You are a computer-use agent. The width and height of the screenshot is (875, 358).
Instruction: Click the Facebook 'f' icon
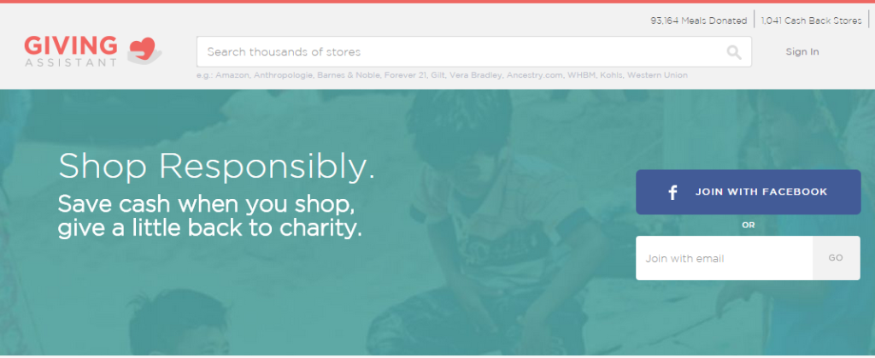pos(673,192)
